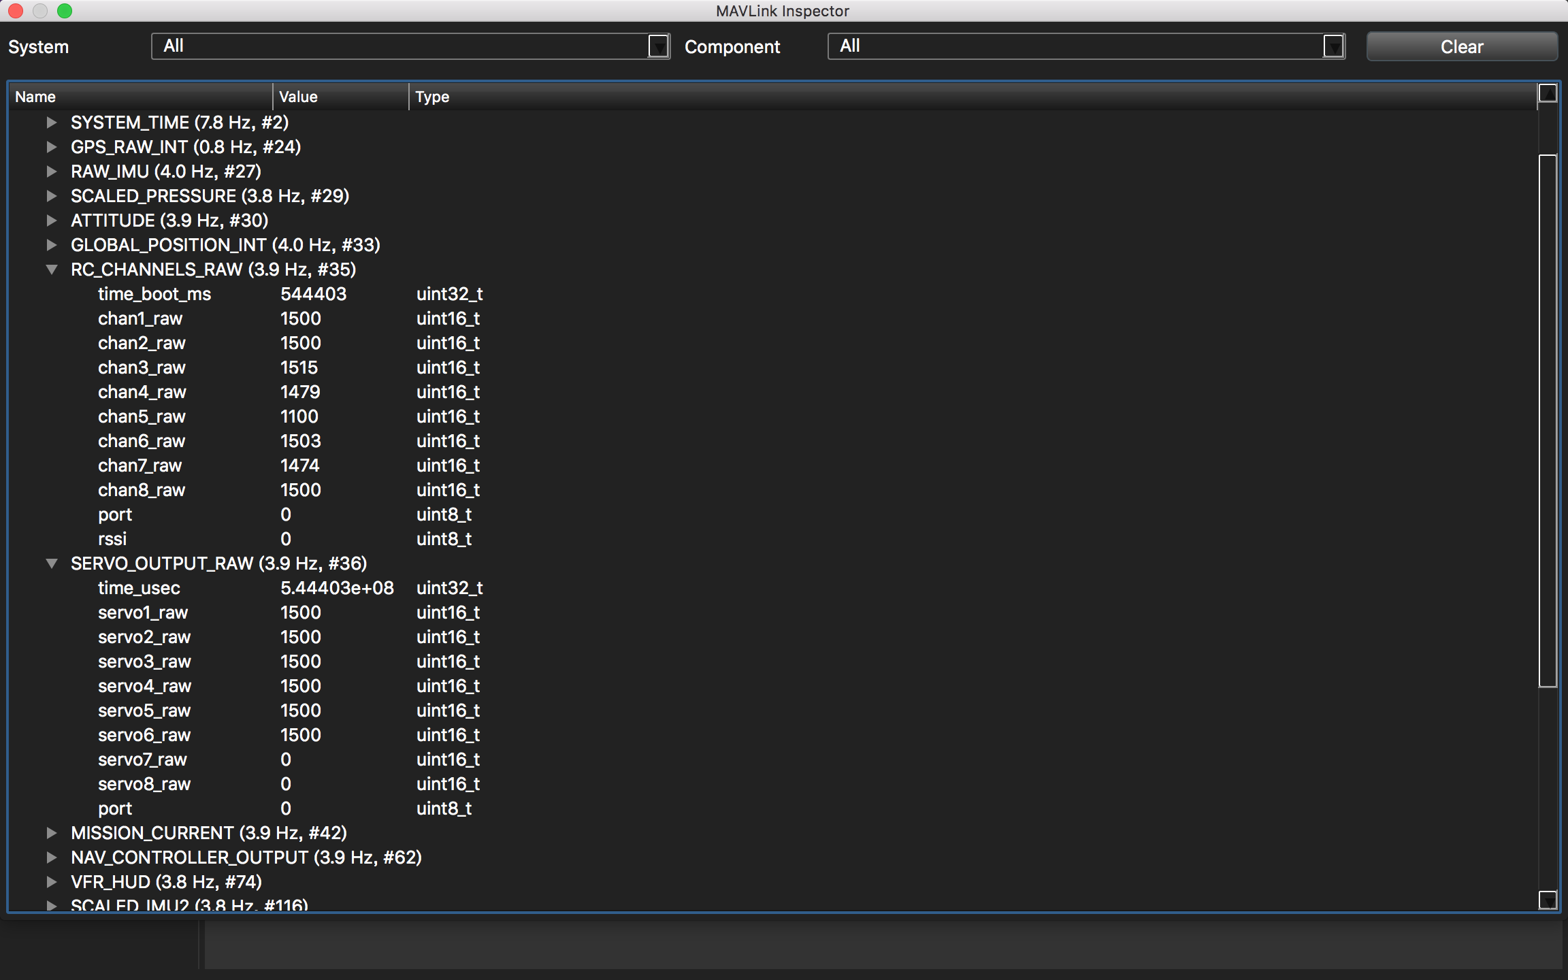Click the RC_CHANNELS_RAW message label
This screenshot has width=1568, height=980.
[214, 269]
